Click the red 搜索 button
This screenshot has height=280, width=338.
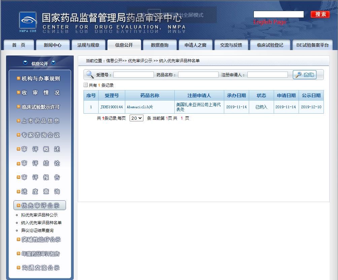320,14
